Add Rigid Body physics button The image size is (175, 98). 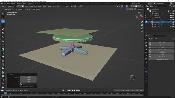pos(161,57)
